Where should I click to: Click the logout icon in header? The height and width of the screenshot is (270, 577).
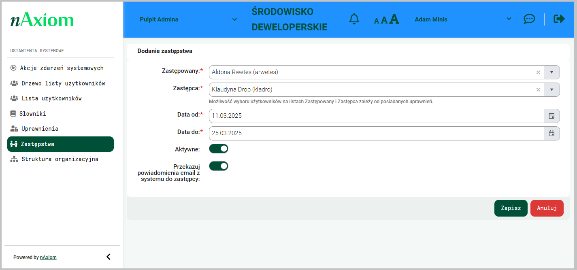pos(559,19)
